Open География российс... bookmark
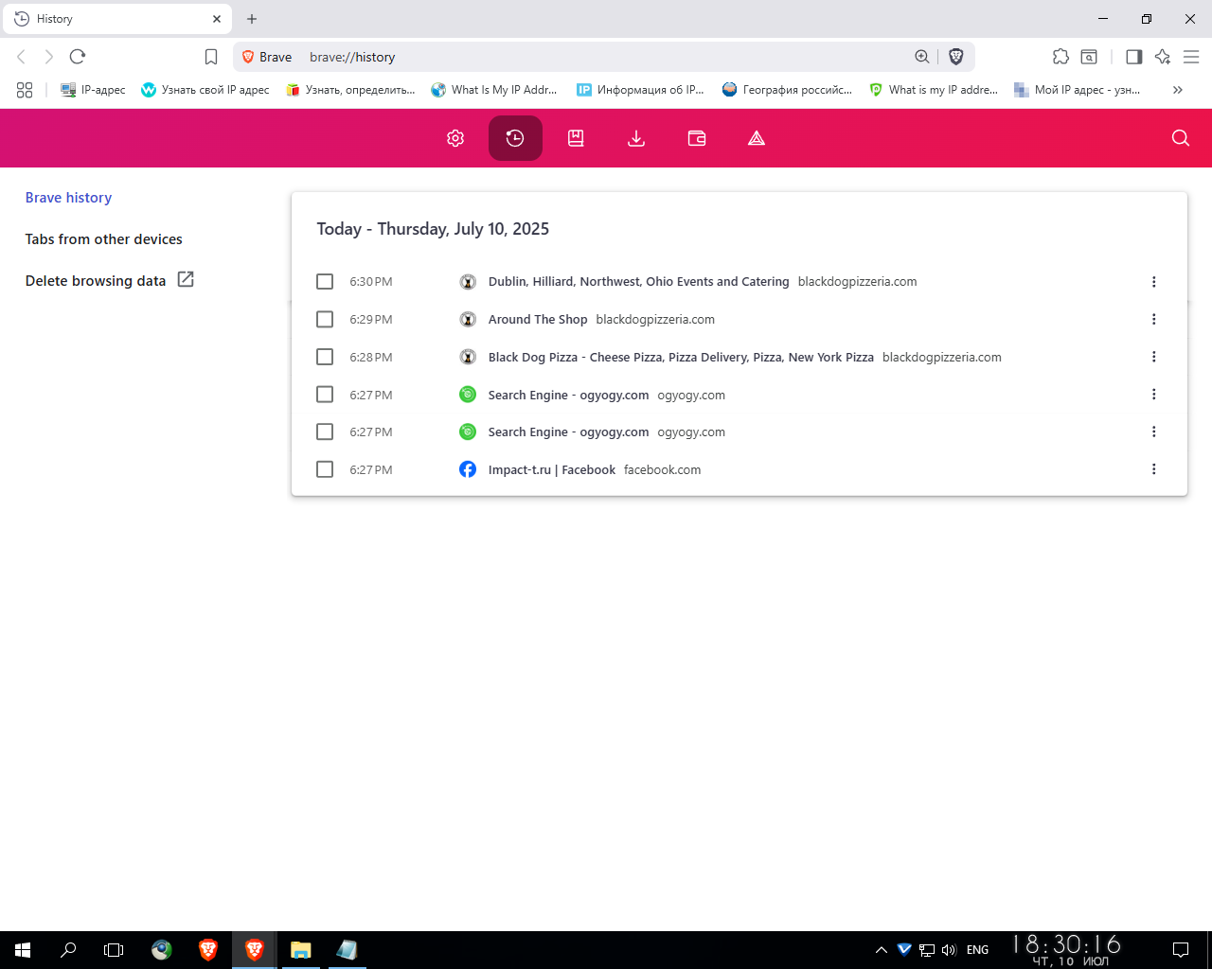 [787, 90]
